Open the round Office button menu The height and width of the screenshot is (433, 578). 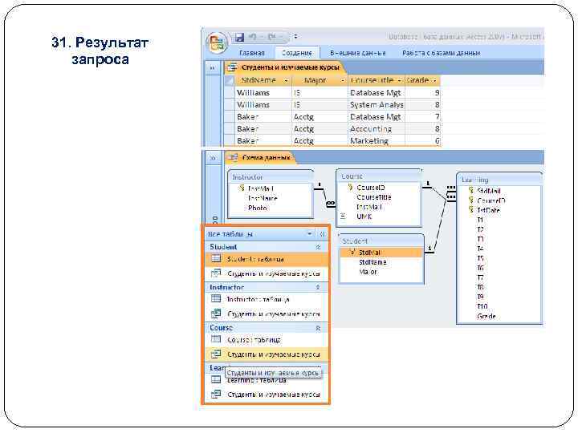pos(216,42)
